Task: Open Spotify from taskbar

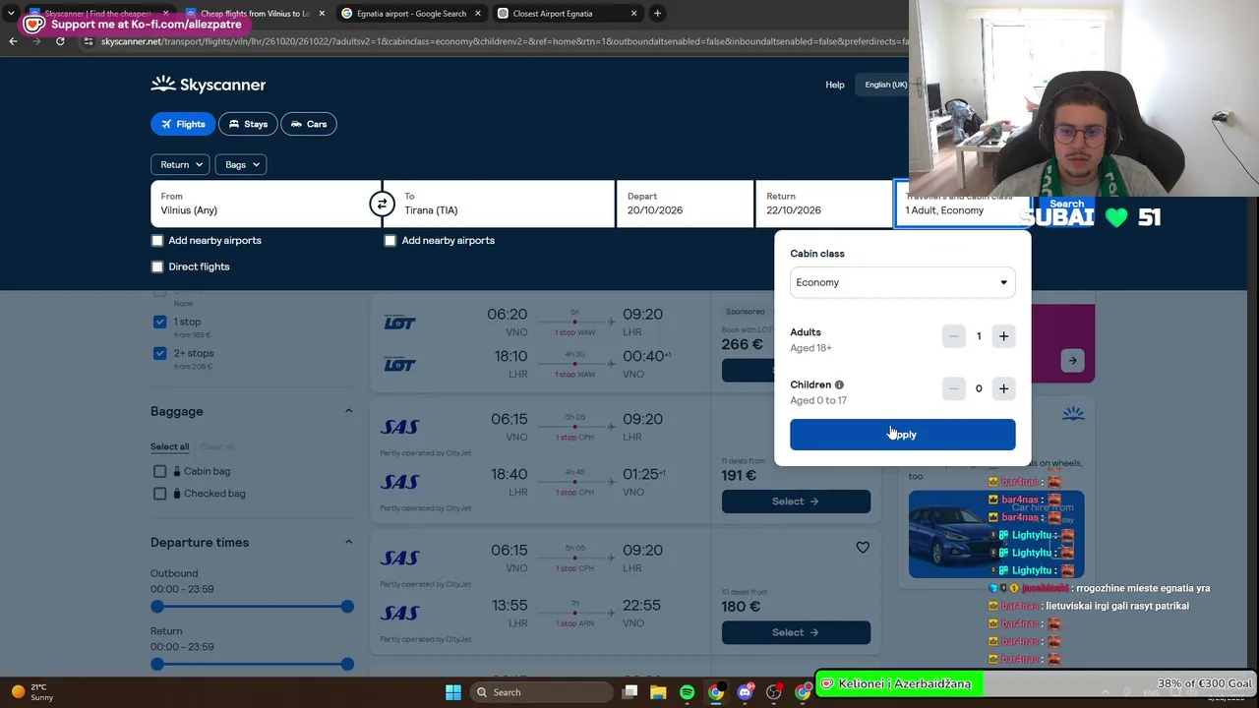Action: point(687,692)
